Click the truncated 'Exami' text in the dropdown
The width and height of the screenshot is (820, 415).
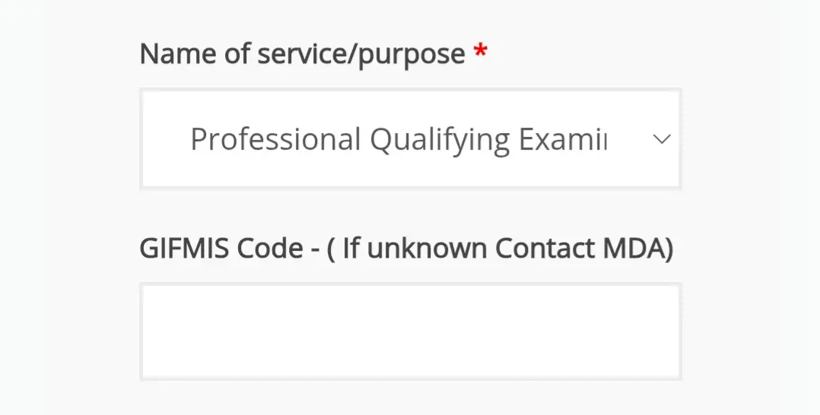tap(562, 140)
